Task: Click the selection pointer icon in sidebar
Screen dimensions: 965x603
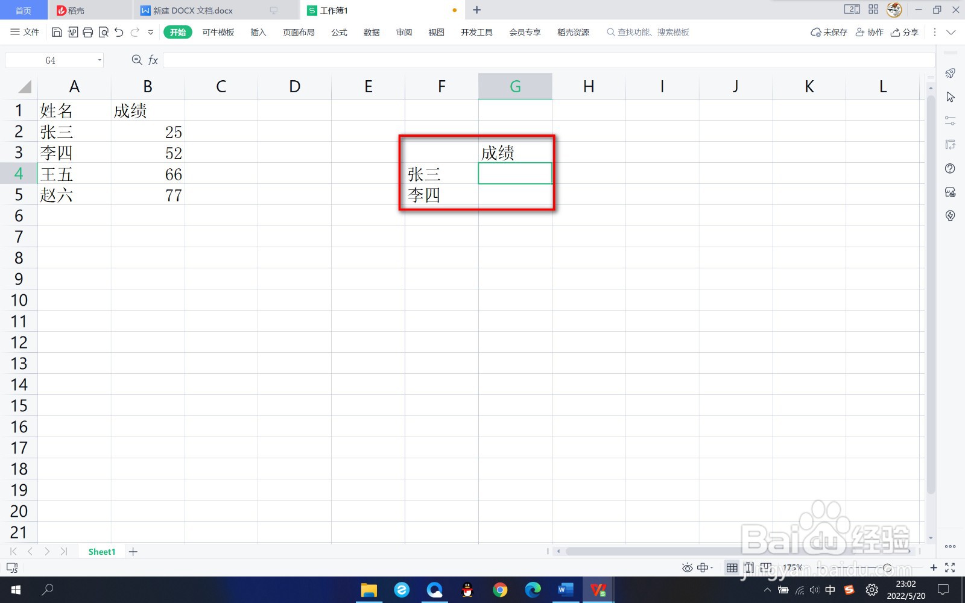Action: coord(951,97)
